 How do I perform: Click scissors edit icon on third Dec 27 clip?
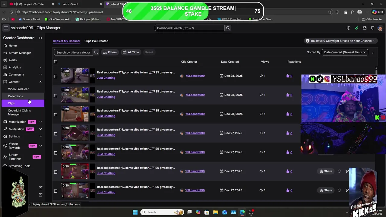[347, 171]
